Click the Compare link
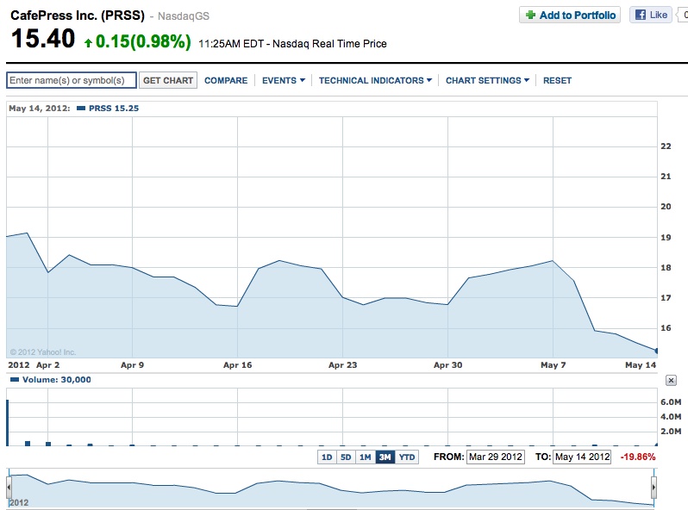Screen dimensions: 688x510 (226, 81)
